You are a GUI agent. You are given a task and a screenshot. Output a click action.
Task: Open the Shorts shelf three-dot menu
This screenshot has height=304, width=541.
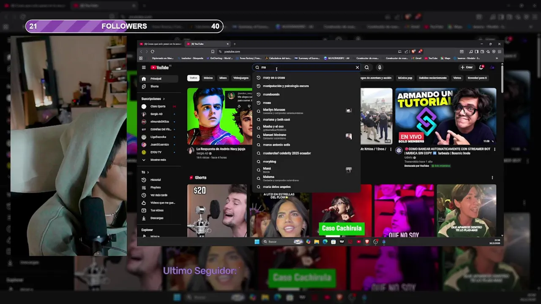click(x=492, y=178)
